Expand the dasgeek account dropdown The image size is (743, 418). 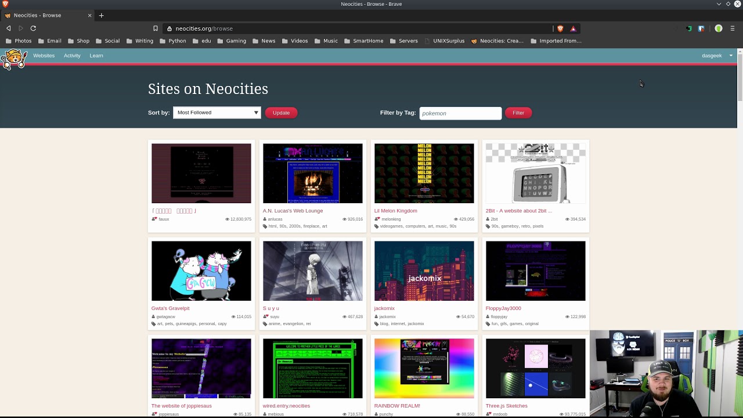[717, 56]
